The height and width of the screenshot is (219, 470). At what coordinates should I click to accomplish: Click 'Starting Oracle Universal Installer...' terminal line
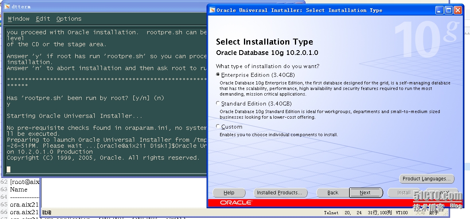(74, 116)
